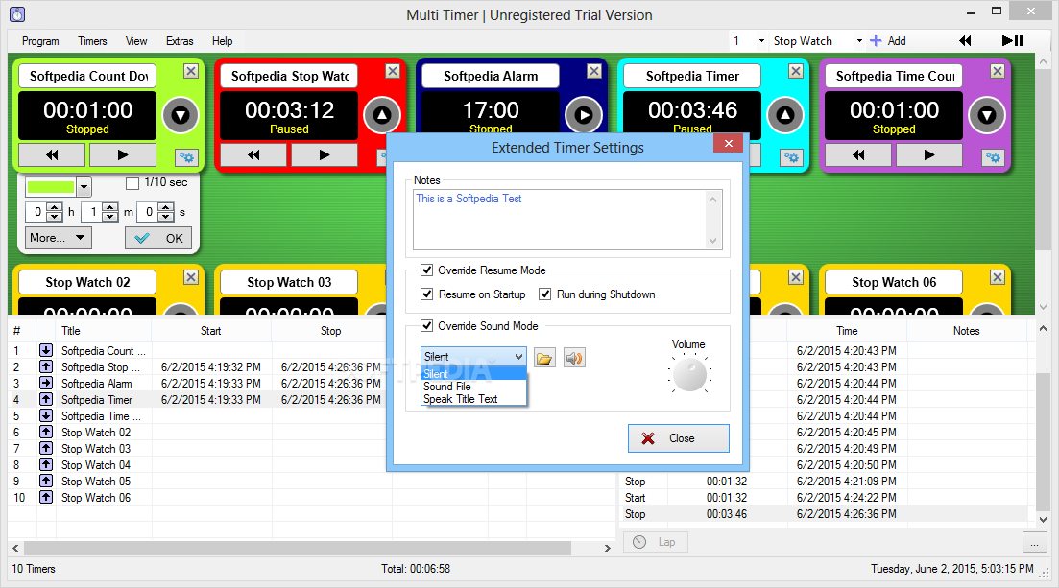Screen dimensions: 1059x588
Task: Click the ellipsis button beside Lap
Action: tap(1034, 542)
